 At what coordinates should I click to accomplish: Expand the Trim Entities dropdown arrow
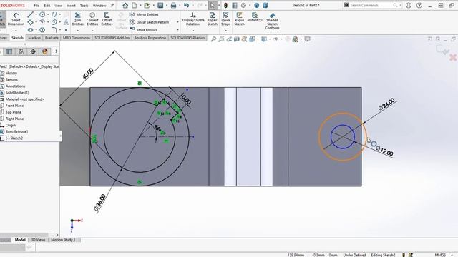pyautogui.click(x=78, y=30)
